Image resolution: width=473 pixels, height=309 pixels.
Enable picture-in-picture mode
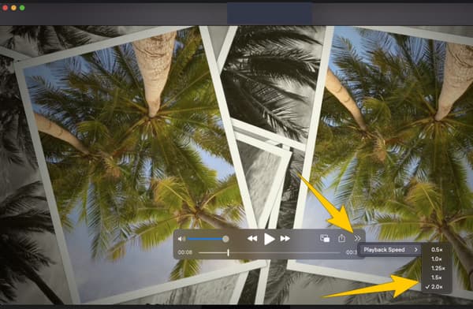point(325,238)
